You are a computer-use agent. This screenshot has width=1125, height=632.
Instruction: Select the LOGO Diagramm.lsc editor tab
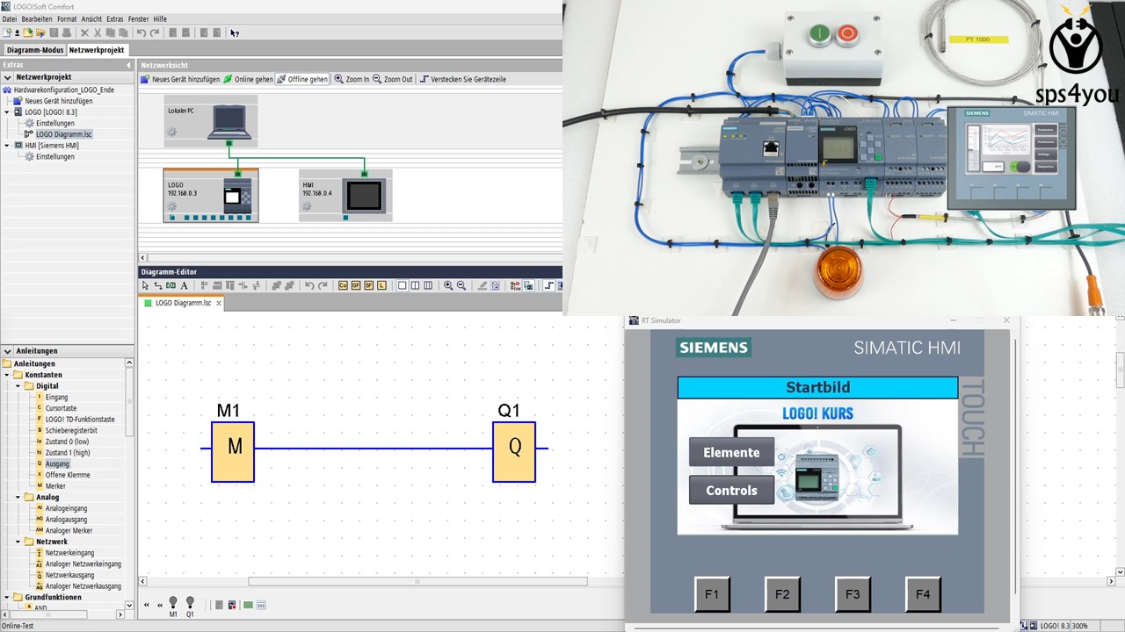pyautogui.click(x=183, y=303)
